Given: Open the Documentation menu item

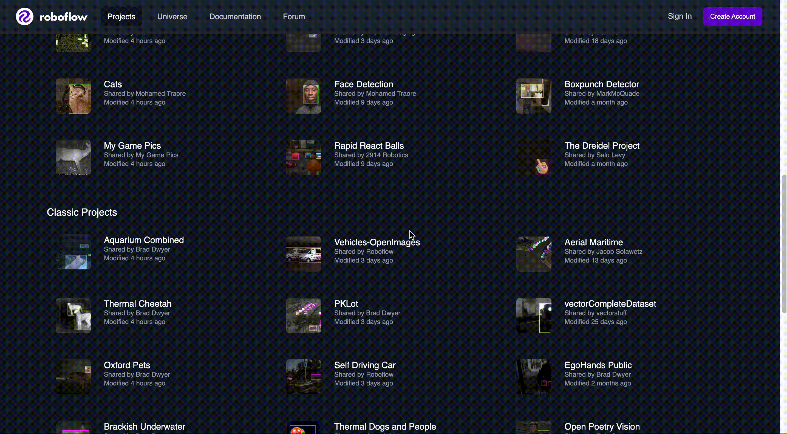Looking at the screenshot, I should [235, 16].
